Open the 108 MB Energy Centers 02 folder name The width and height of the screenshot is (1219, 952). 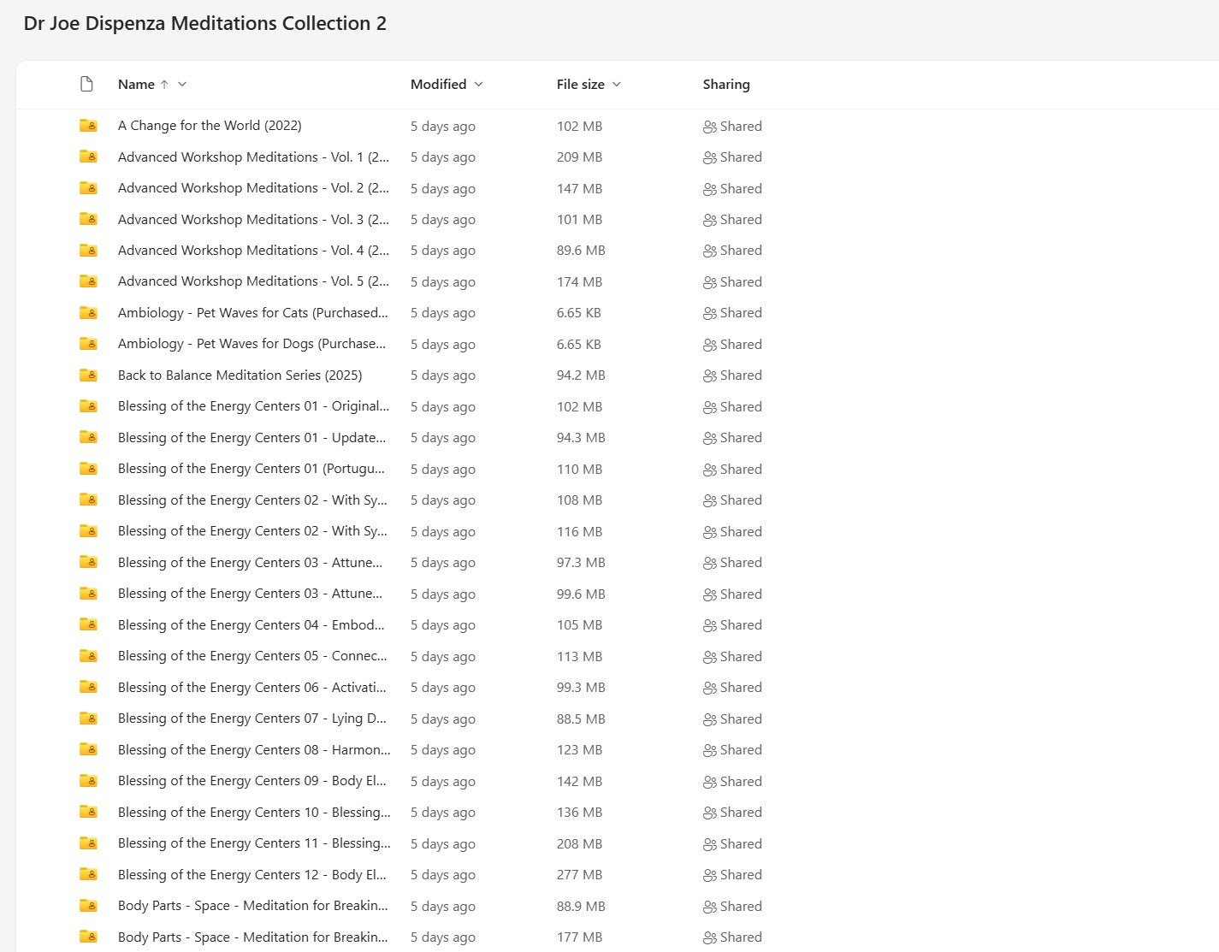click(x=252, y=500)
